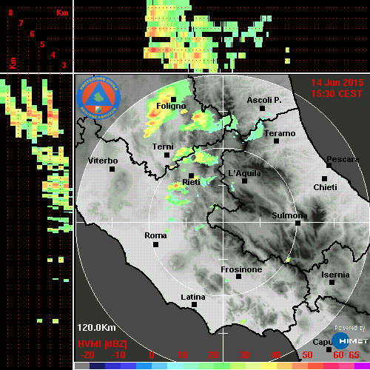Click the Foligno city marker
This screenshot has width=370, height=370.
pyautogui.click(x=174, y=99)
